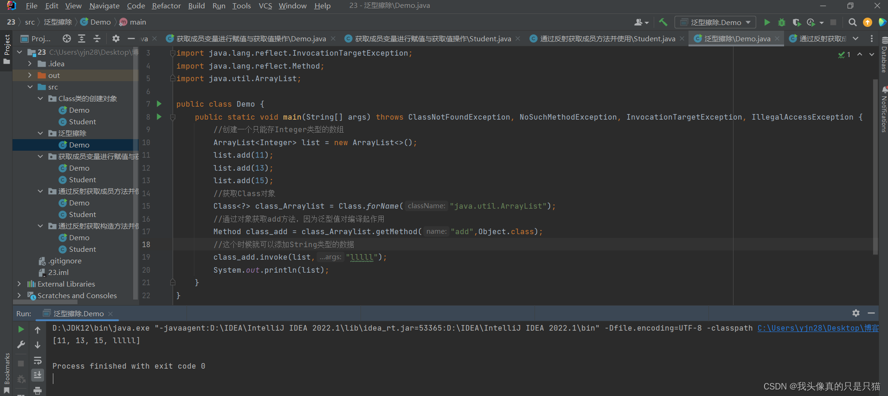The image size is (888, 396).
Task: Click print icon in Run console
Action: click(x=38, y=390)
